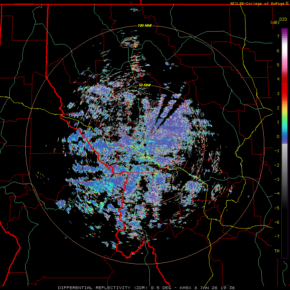Click the 7 value on the color scale
Screen dimensions: 290x290
(x=278, y=36)
